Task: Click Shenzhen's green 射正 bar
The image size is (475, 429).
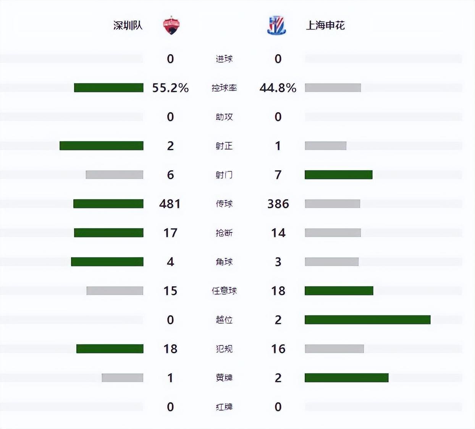Action: point(102,146)
